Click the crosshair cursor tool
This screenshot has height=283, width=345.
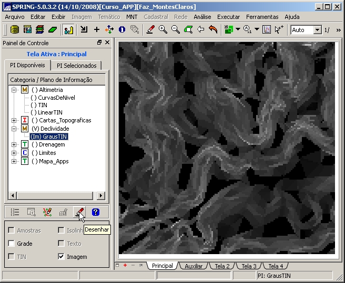pyautogui.click(x=97, y=30)
